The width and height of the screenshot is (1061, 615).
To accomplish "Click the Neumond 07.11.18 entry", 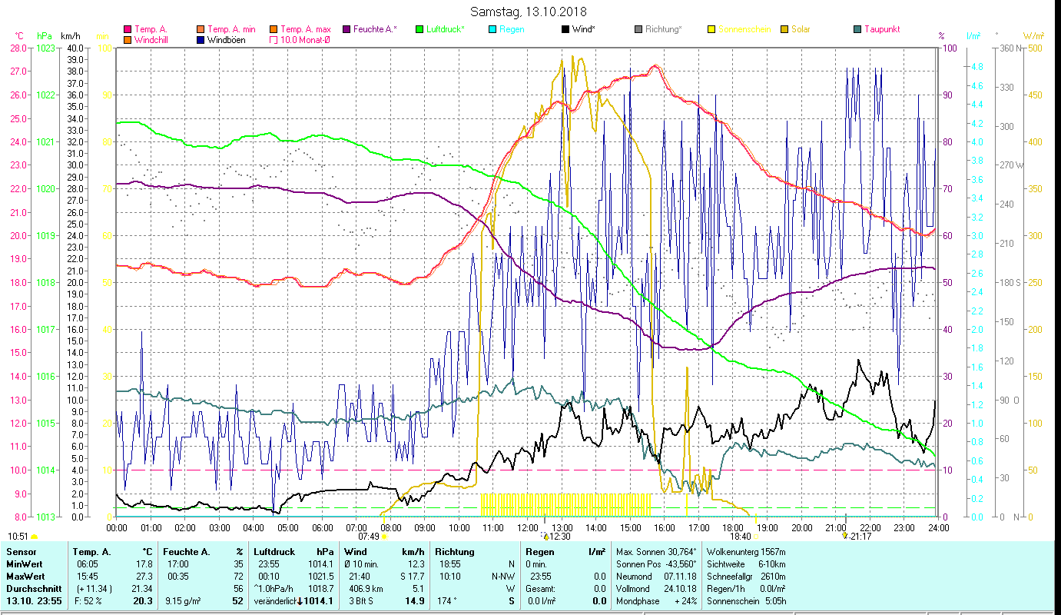I will pos(658,577).
